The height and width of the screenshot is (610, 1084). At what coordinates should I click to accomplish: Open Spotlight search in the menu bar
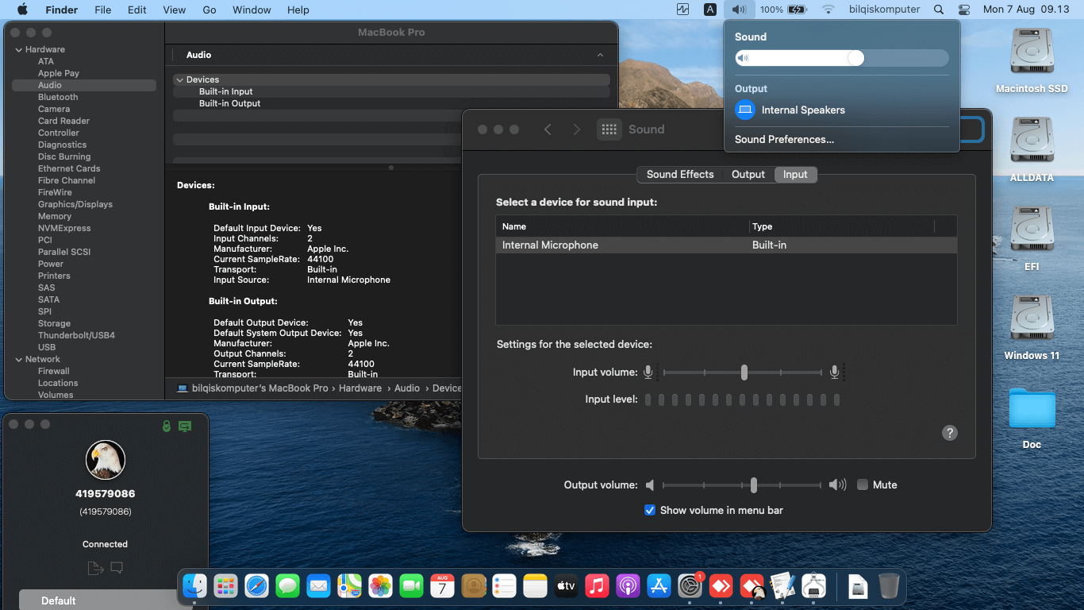coord(939,10)
